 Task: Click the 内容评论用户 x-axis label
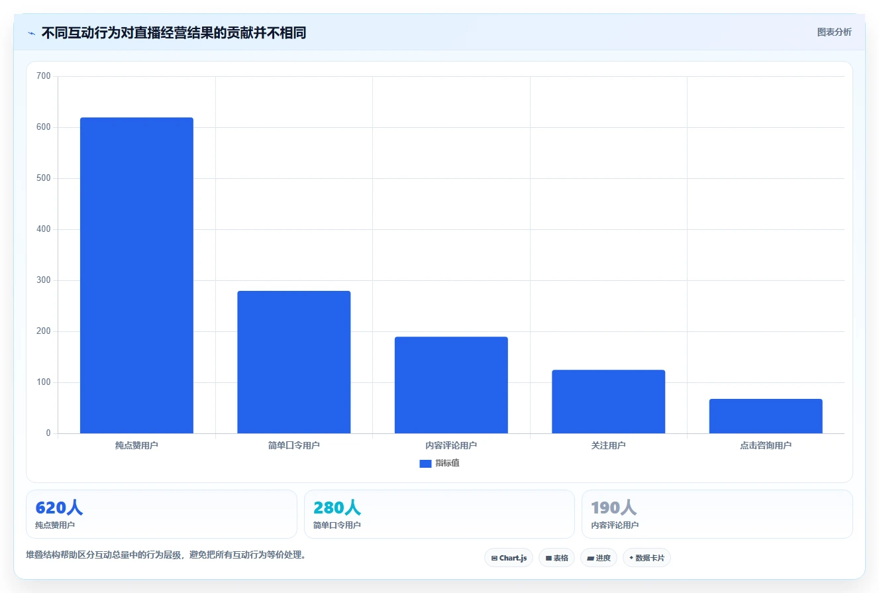pyautogui.click(x=451, y=445)
